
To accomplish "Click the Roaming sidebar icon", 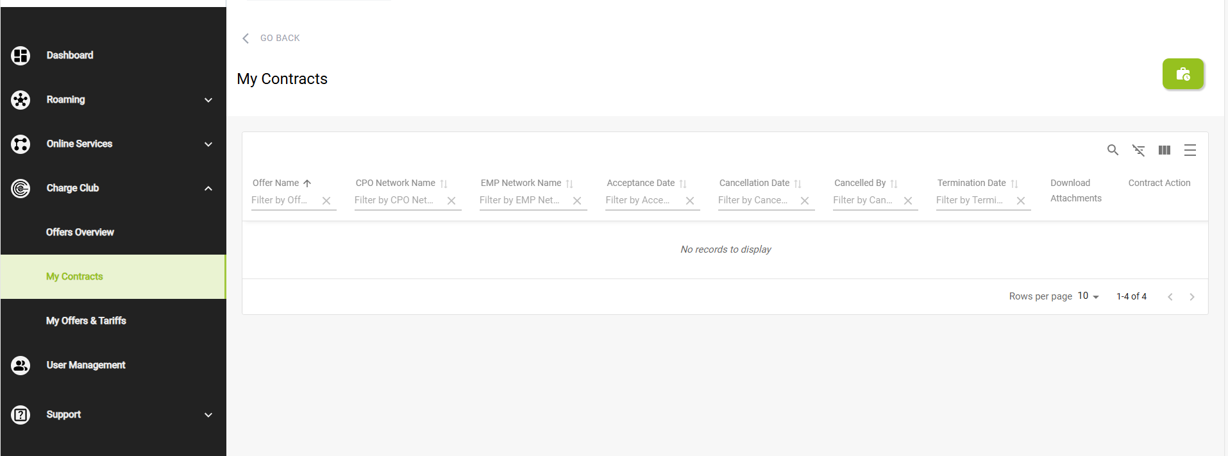I will [x=21, y=100].
